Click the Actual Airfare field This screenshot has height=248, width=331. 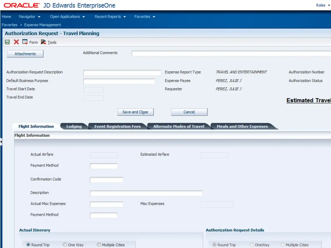pos(104,155)
